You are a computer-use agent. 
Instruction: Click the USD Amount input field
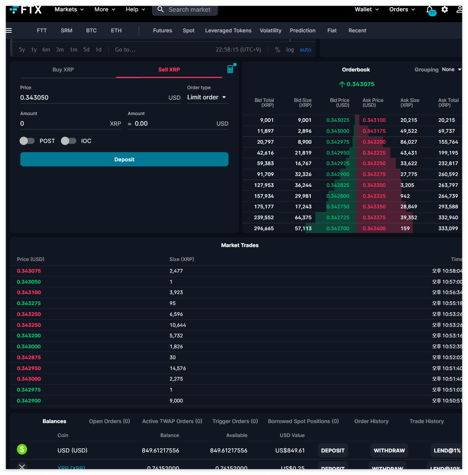(x=178, y=123)
